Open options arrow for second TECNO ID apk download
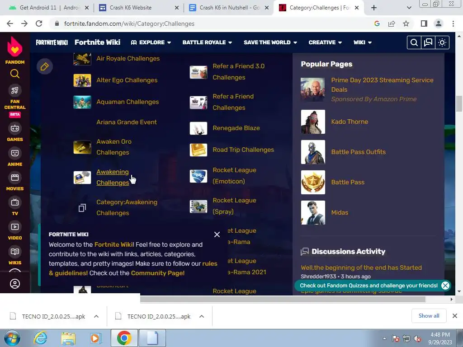This screenshot has width=463, height=347. [201, 316]
